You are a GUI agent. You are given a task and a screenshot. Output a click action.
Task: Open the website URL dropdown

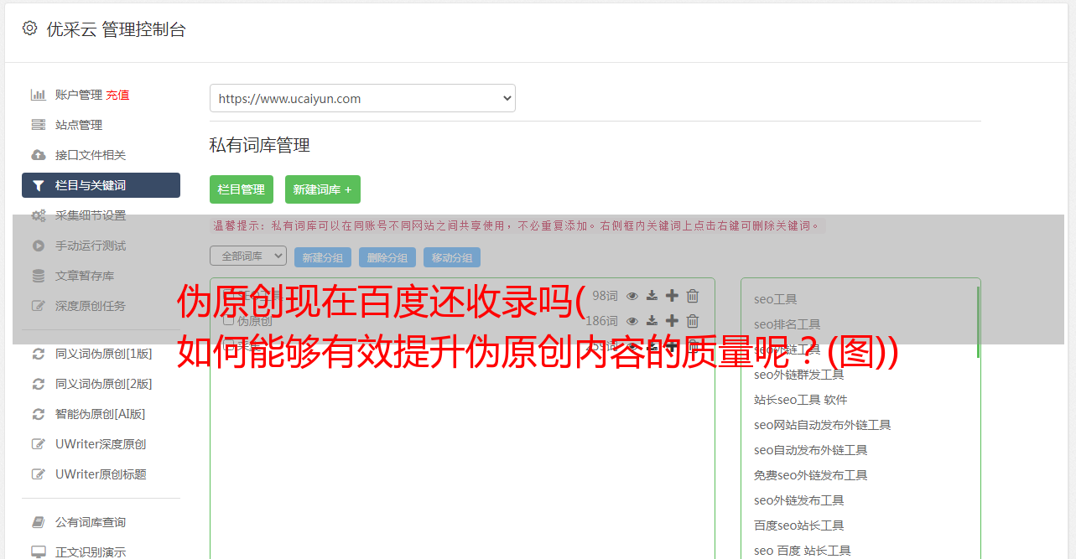click(x=362, y=98)
